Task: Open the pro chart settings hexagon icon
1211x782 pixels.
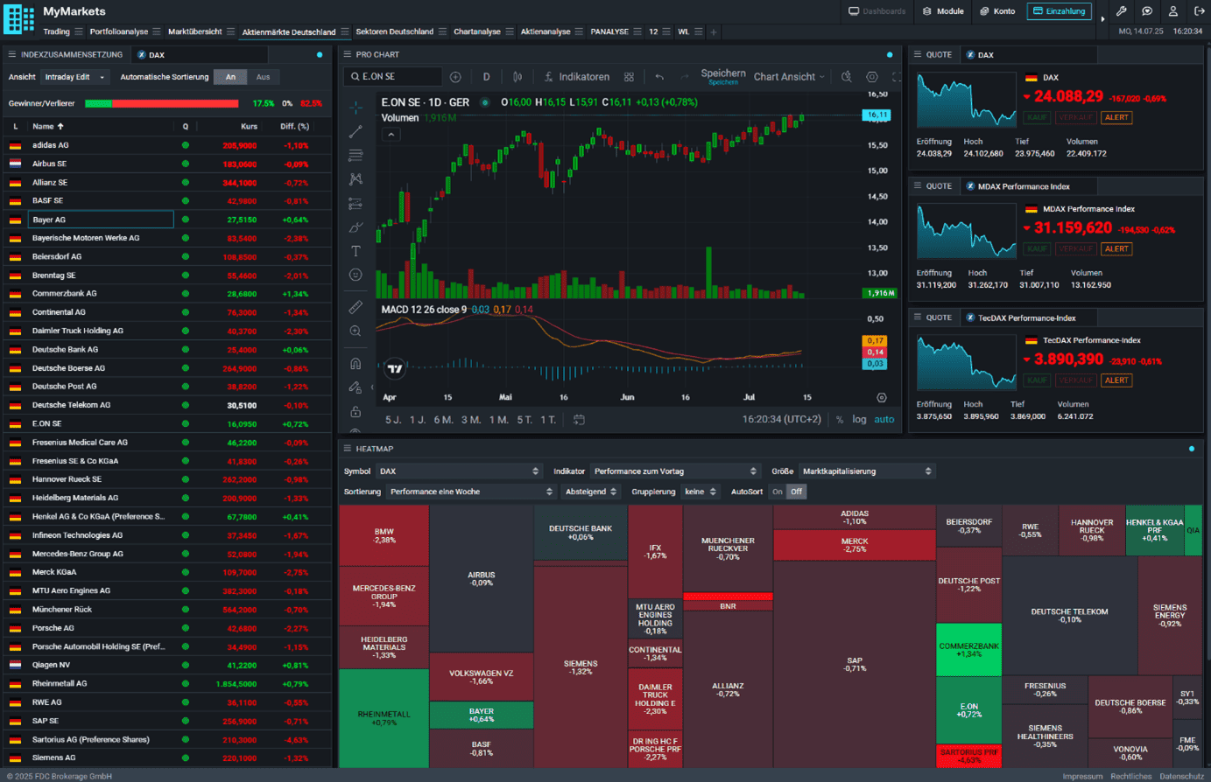Action: (x=872, y=77)
